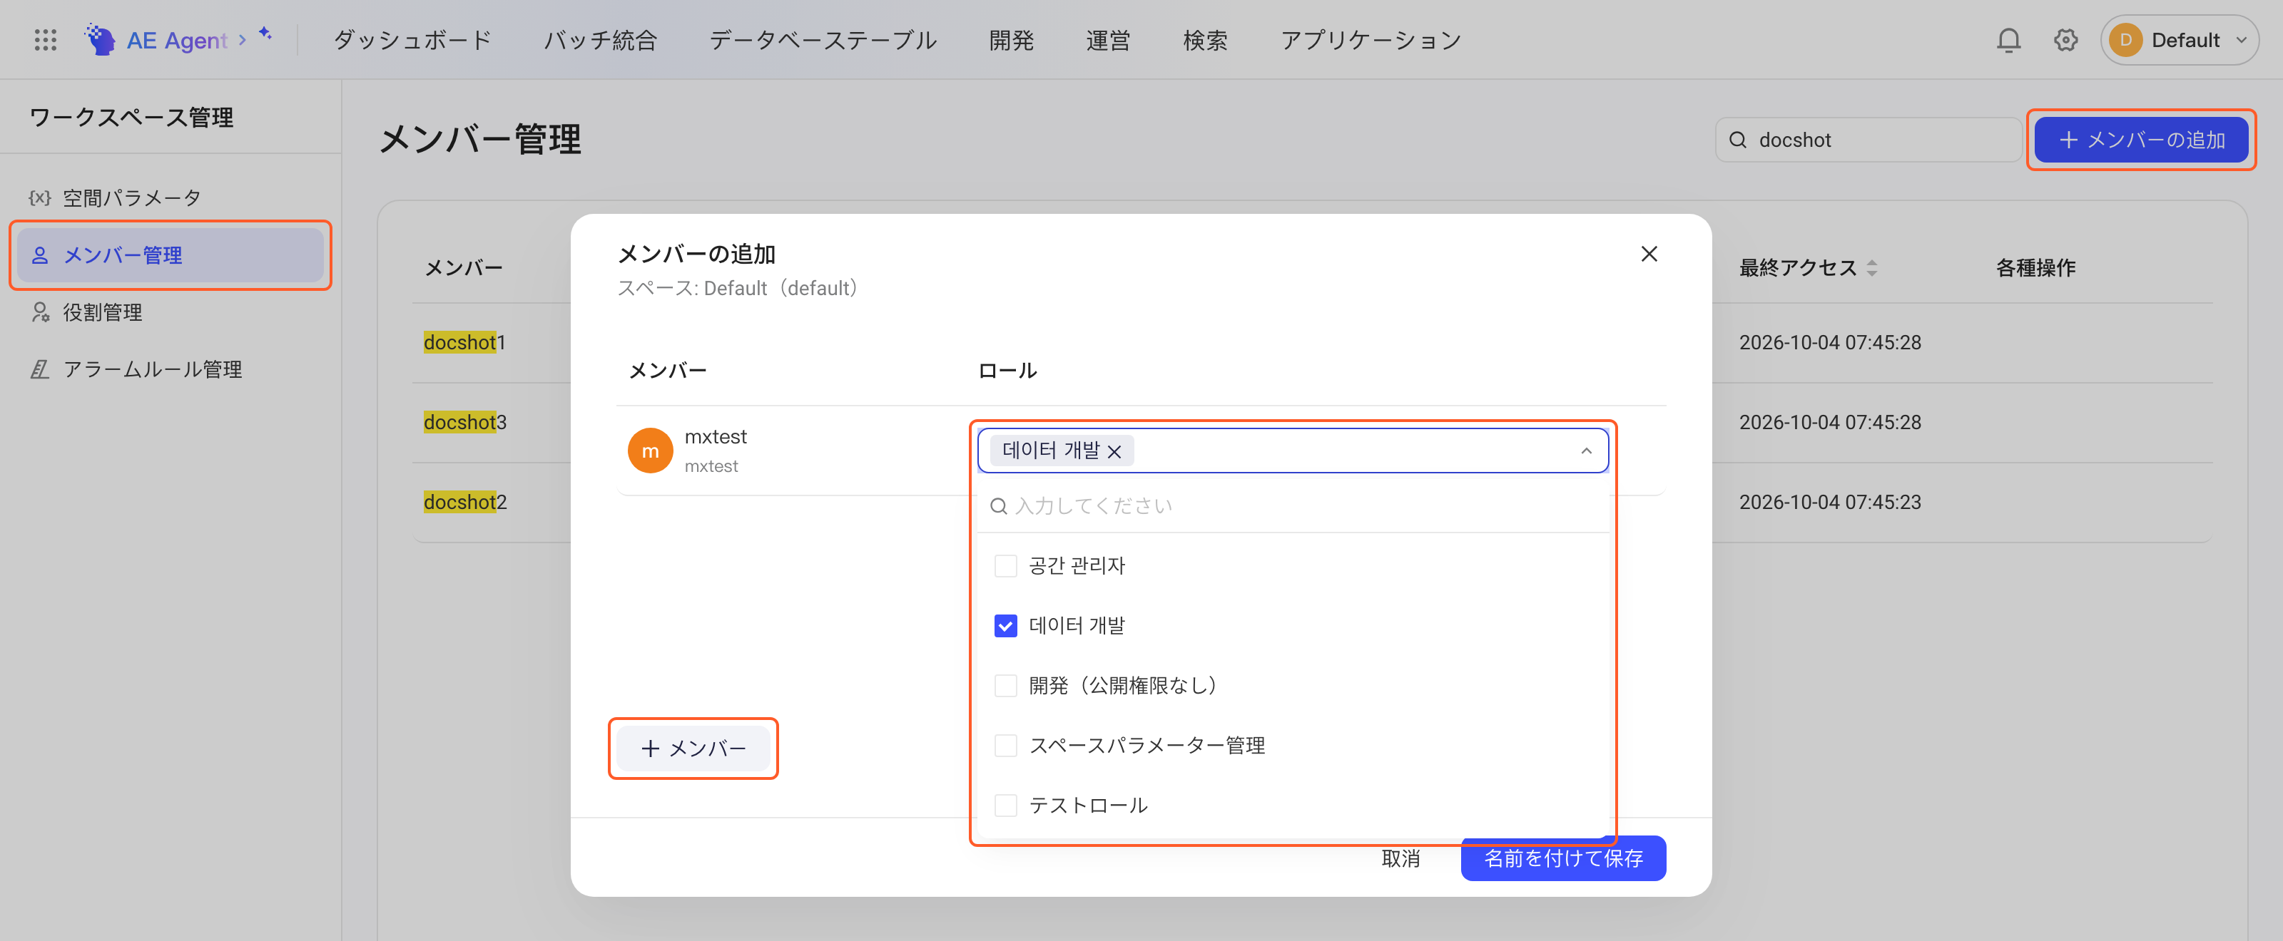Focus the role search 入力してください field
2283x941 pixels.
(x=1293, y=506)
